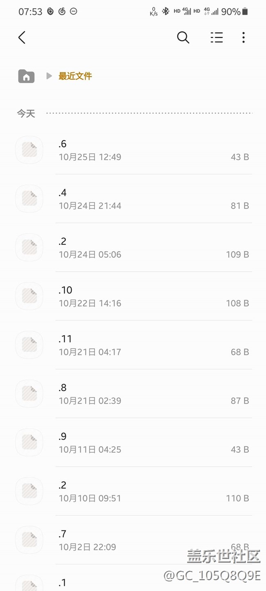Tap the file icon for .11

(29, 345)
